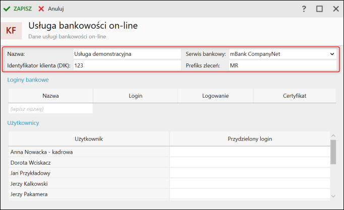Screen dimensions: 344x210
Task: Click the red Anuluj cancel X
Action: click(41, 9)
